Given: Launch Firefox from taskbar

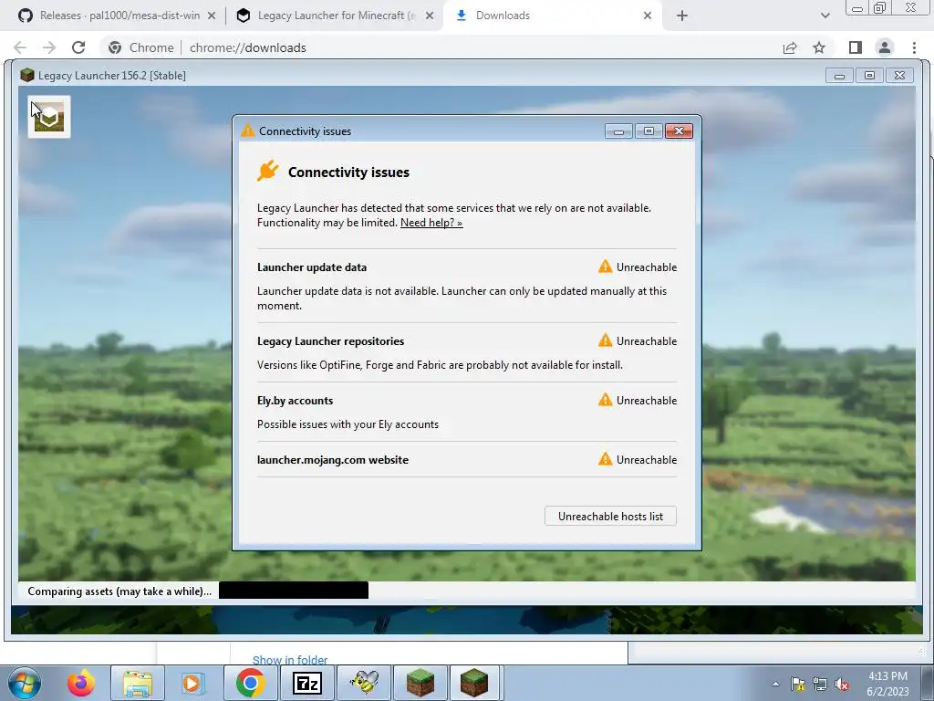Looking at the screenshot, I should point(80,683).
